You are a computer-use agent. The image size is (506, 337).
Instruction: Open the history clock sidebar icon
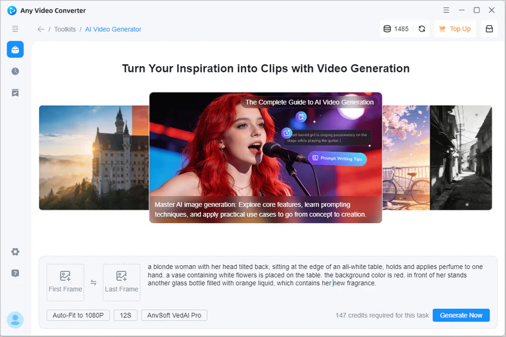(15, 71)
